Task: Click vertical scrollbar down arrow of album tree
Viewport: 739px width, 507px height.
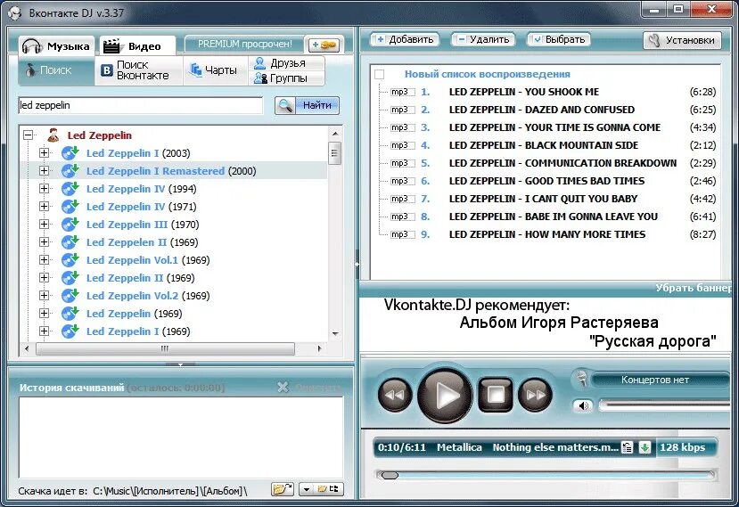Action: click(335, 333)
